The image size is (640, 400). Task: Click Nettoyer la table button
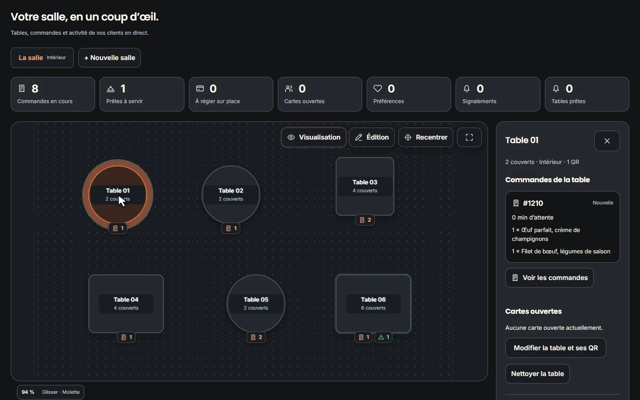tap(538, 374)
